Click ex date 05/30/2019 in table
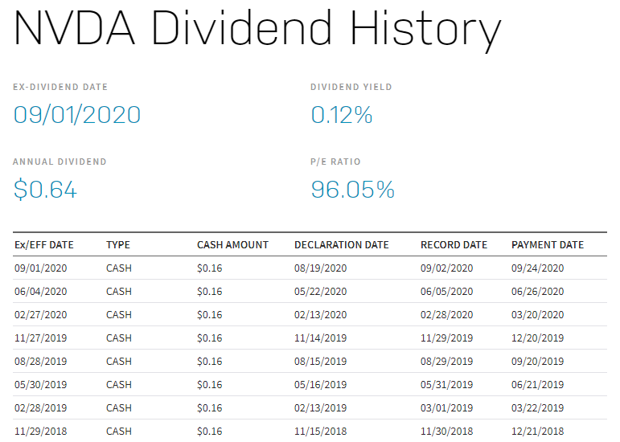 click(41, 385)
